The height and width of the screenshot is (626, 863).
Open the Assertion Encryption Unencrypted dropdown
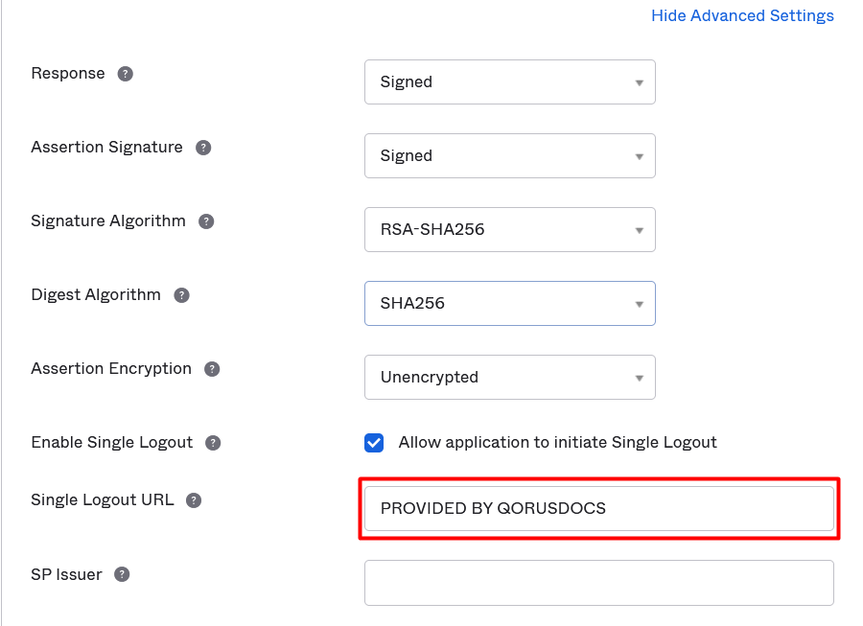(509, 378)
